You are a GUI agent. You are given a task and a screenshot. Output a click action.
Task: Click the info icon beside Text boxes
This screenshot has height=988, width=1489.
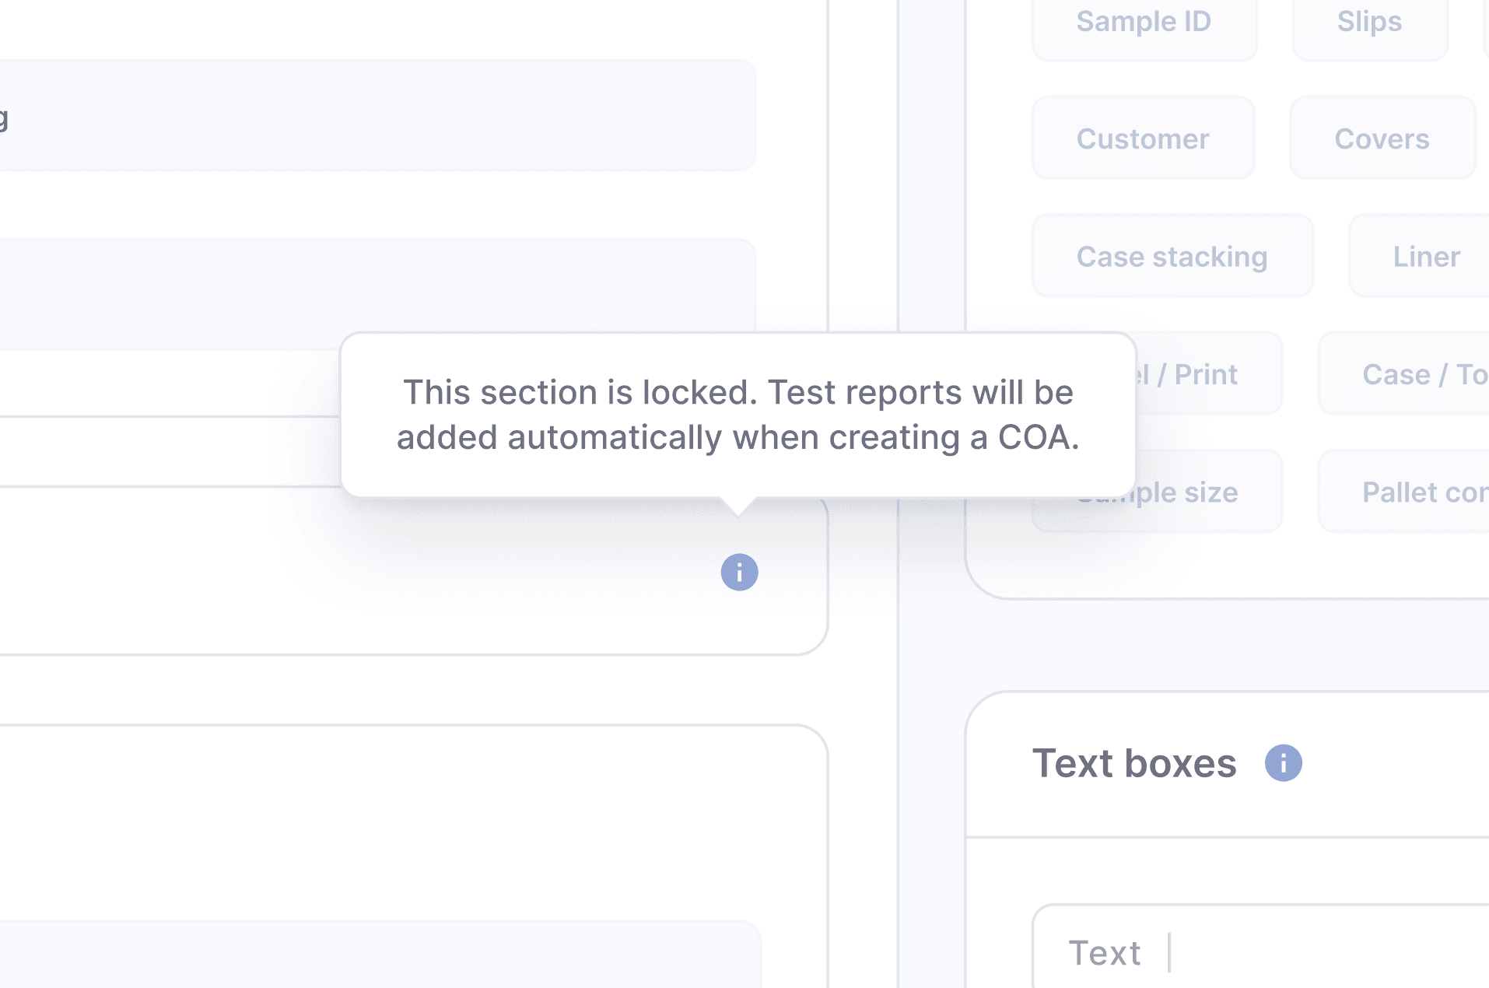click(1283, 763)
